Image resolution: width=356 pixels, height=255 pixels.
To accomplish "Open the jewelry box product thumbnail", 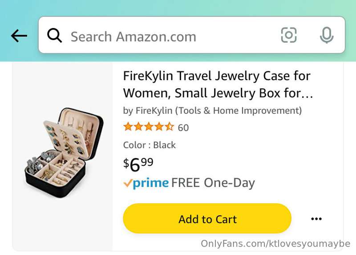I will (x=64, y=152).
